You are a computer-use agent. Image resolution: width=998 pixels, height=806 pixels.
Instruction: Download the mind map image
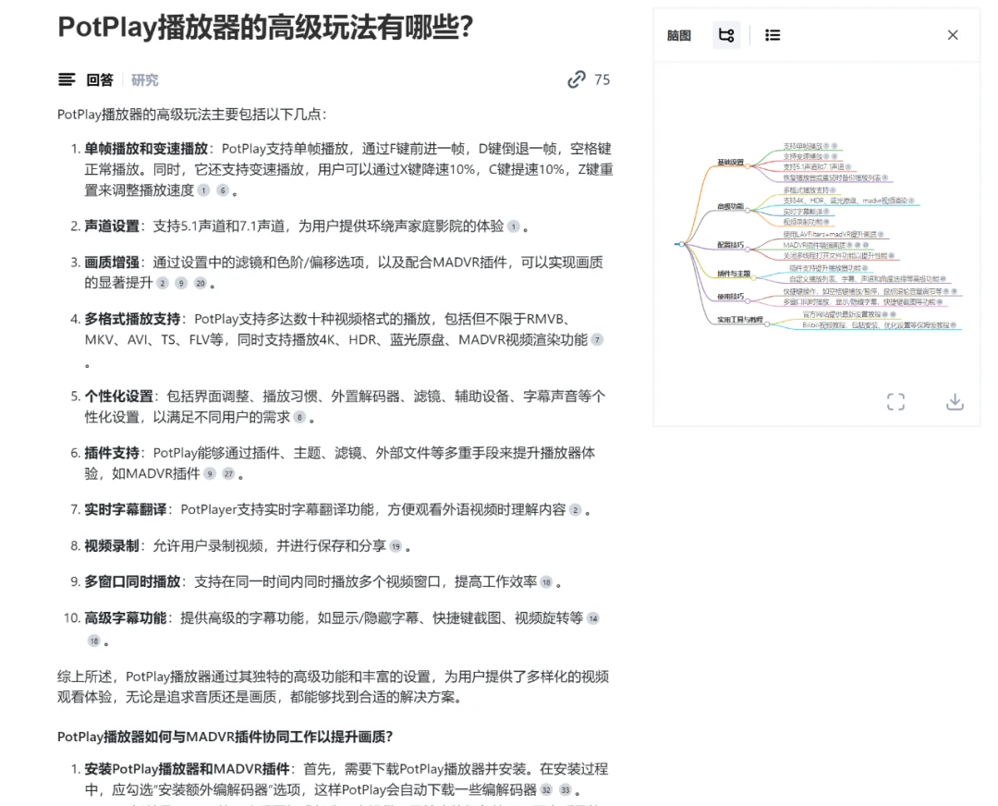point(955,402)
